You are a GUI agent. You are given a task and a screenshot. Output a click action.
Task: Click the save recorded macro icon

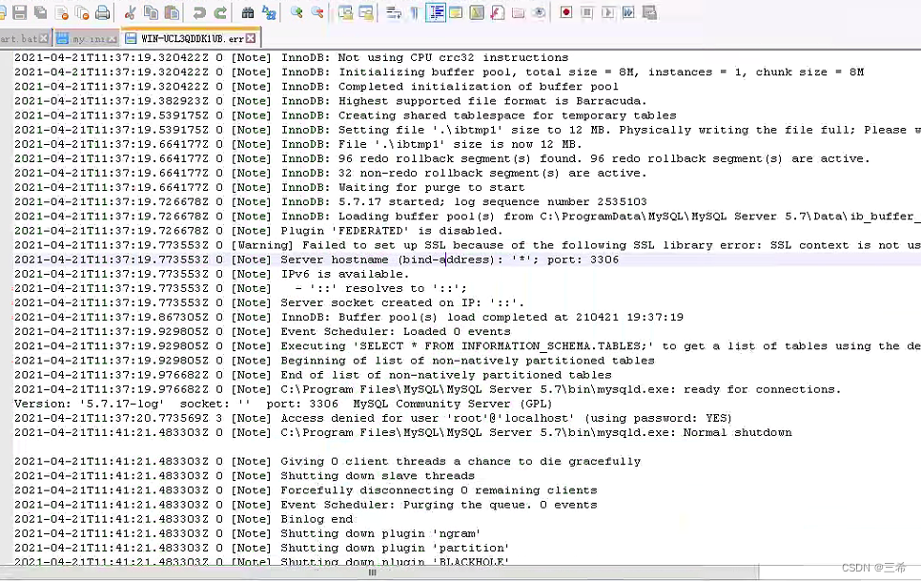pos(649,12)
